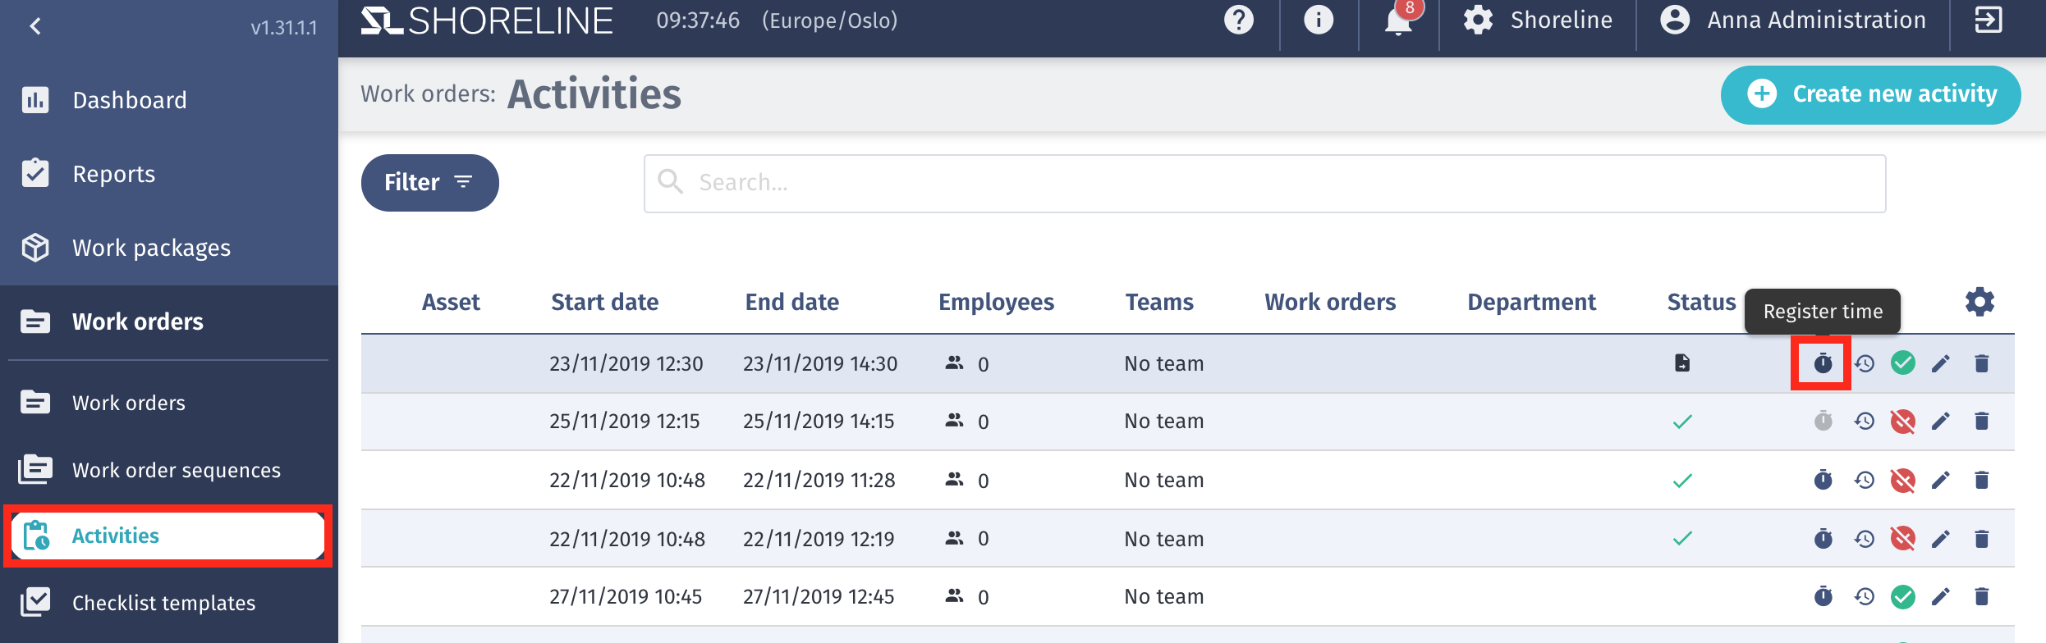This screenshot has width=2046, height=643.
Task: Expand the Filter options
Action: [429, 182]
